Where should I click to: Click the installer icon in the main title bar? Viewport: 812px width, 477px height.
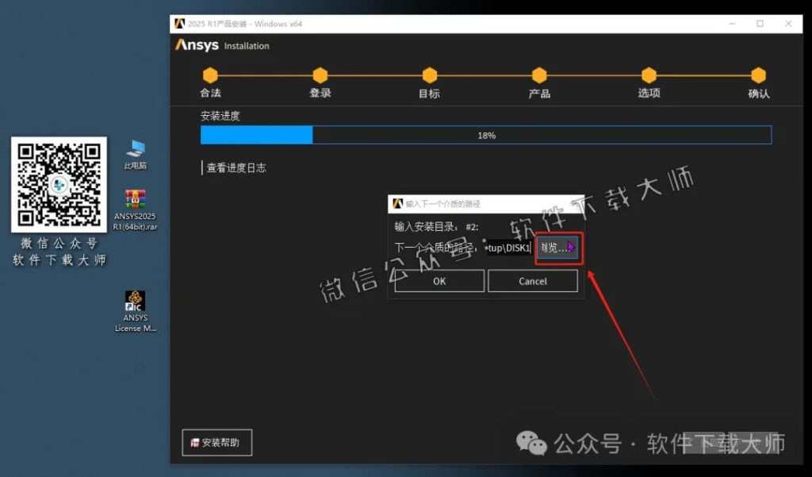click(x=178, y=24)
